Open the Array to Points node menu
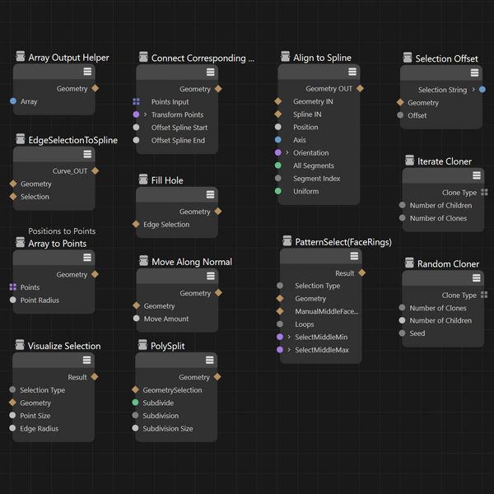 coord(87,258)
